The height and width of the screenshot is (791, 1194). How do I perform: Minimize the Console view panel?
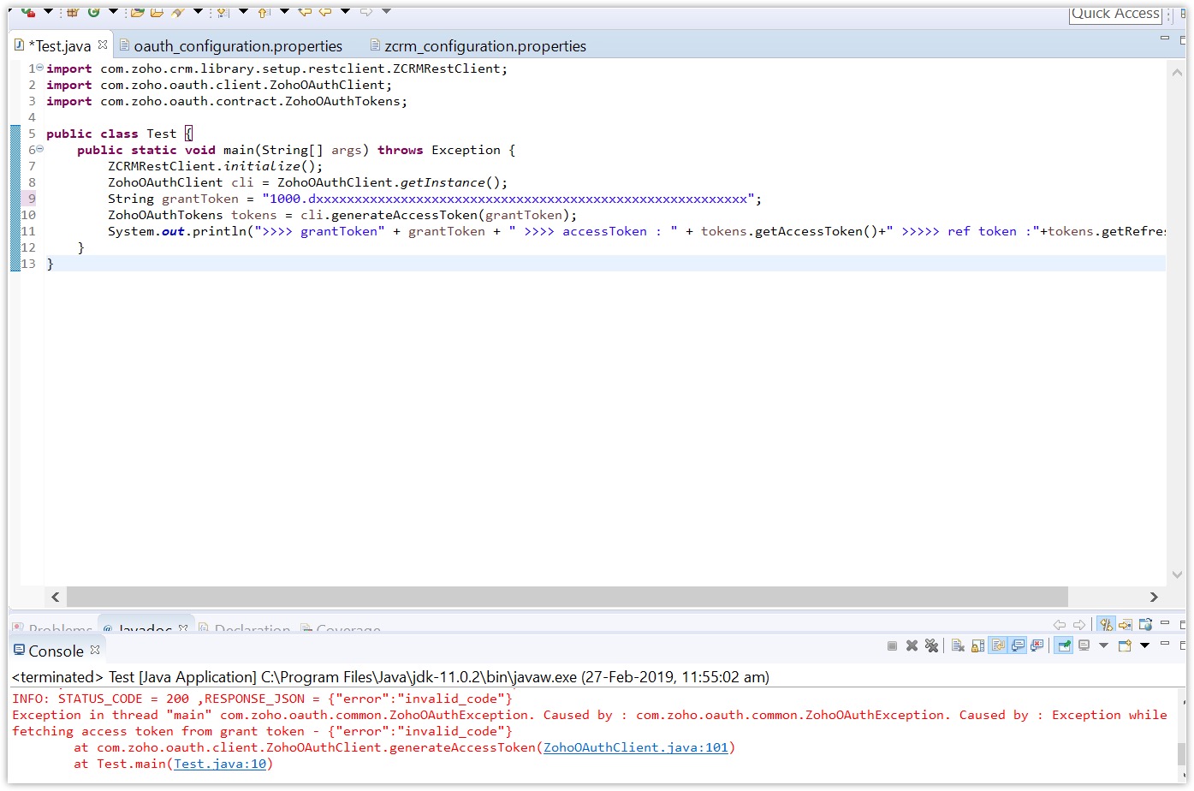[x=1165, y=643]
